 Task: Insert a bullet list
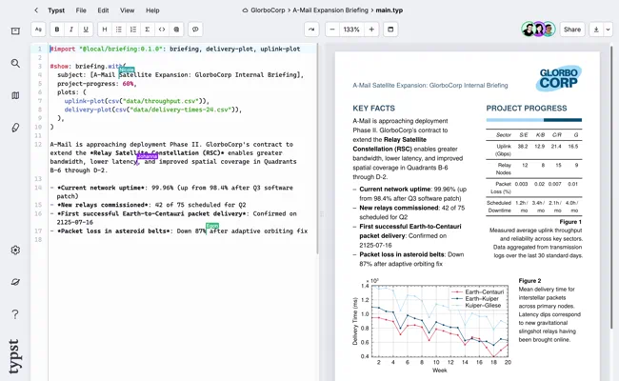[119, 30]
